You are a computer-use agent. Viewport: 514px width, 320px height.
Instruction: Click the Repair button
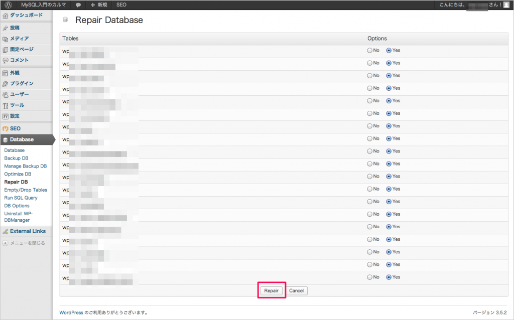tap(272, 291)
